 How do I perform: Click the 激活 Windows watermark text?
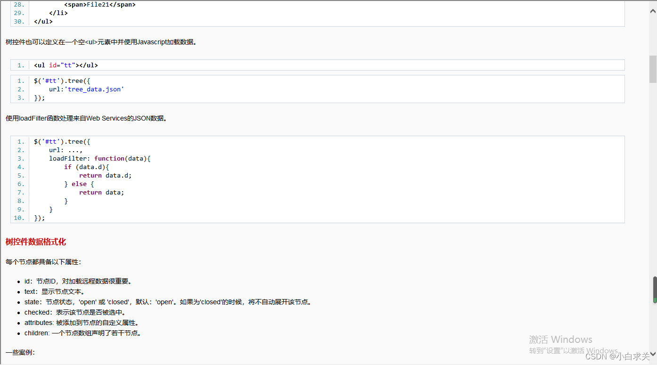pyautogui.click(x=560, y=340)
